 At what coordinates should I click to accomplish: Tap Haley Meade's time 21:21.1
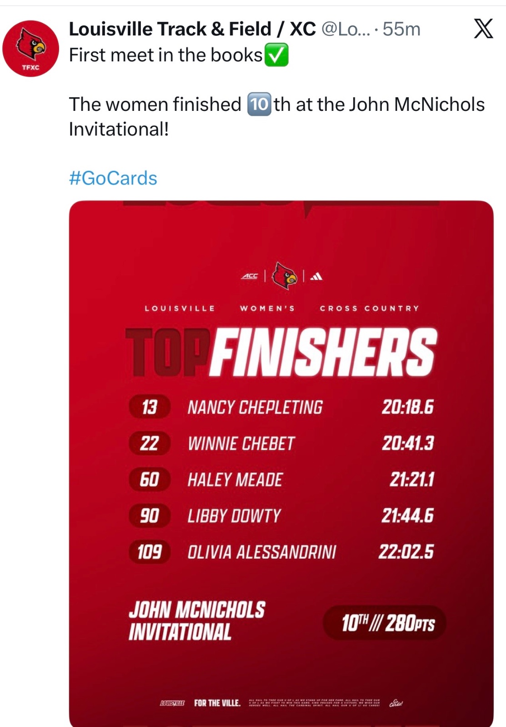[412, 479]
